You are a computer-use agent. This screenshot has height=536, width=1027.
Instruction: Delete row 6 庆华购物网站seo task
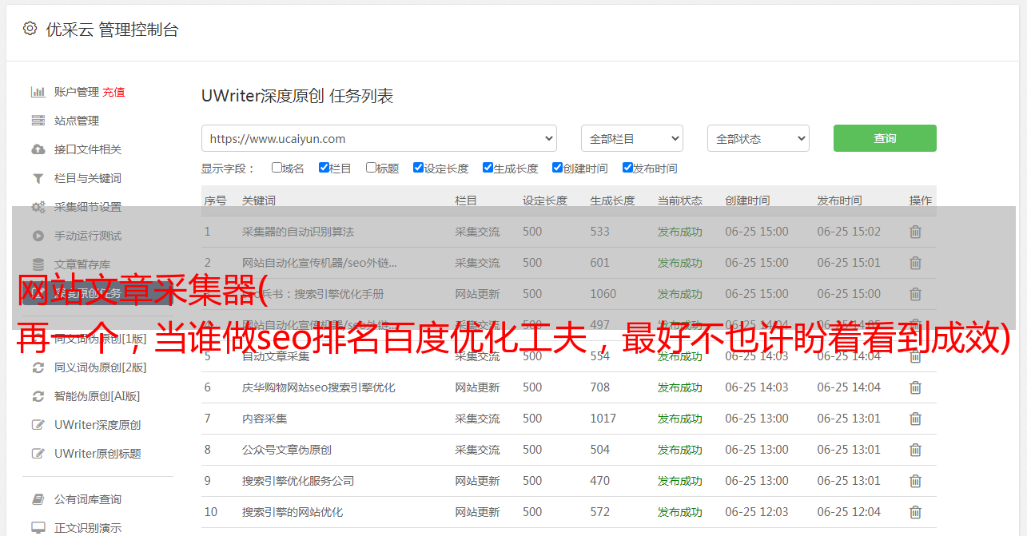(916, 387)
